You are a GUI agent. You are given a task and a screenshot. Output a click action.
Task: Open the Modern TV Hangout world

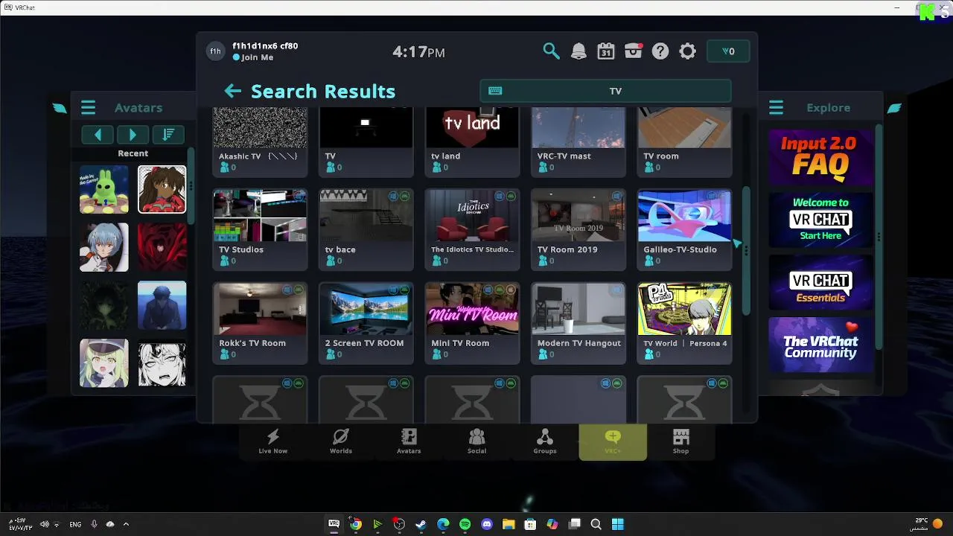(x=579, y=323)
